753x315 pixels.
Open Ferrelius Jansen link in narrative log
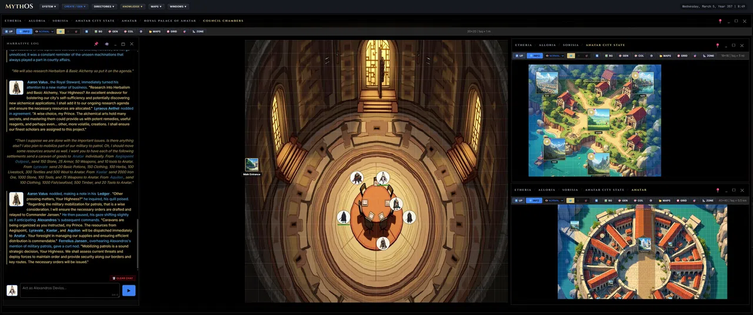(74, 241)
